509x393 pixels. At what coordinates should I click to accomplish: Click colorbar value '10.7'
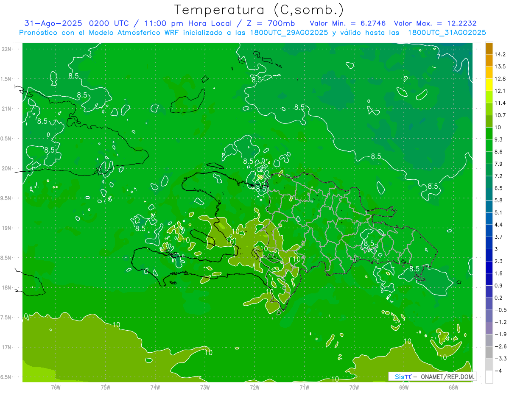pos(501,115)
